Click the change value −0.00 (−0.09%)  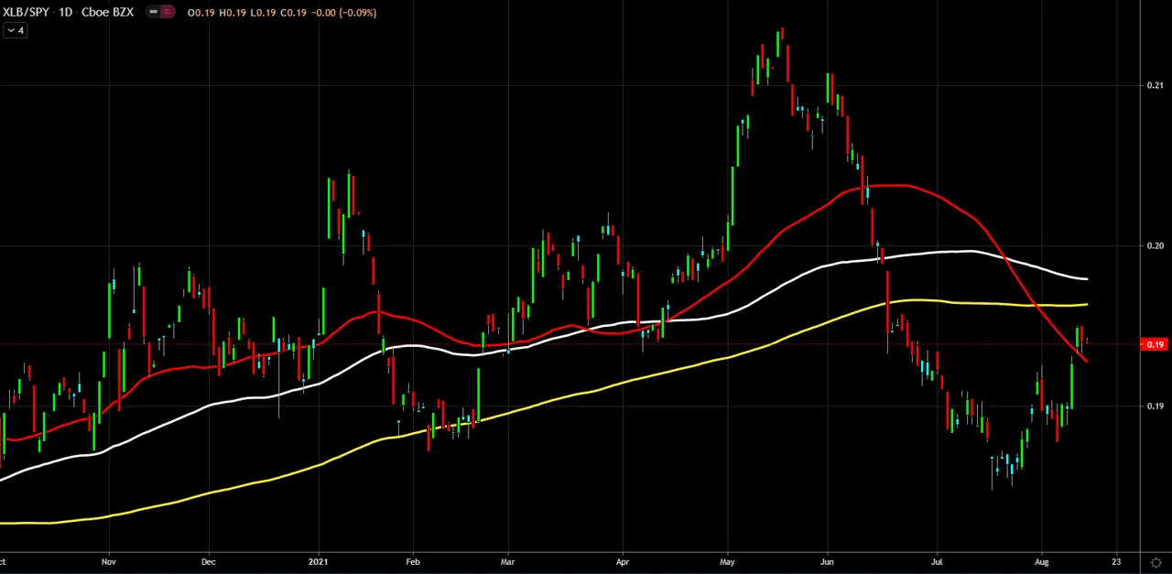point(344,13)
